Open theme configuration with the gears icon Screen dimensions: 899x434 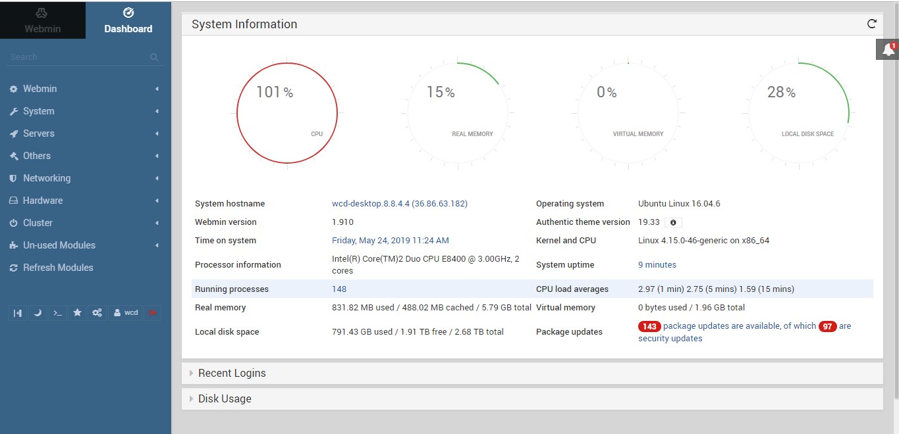pyautogui.click(x=97, y=312)
